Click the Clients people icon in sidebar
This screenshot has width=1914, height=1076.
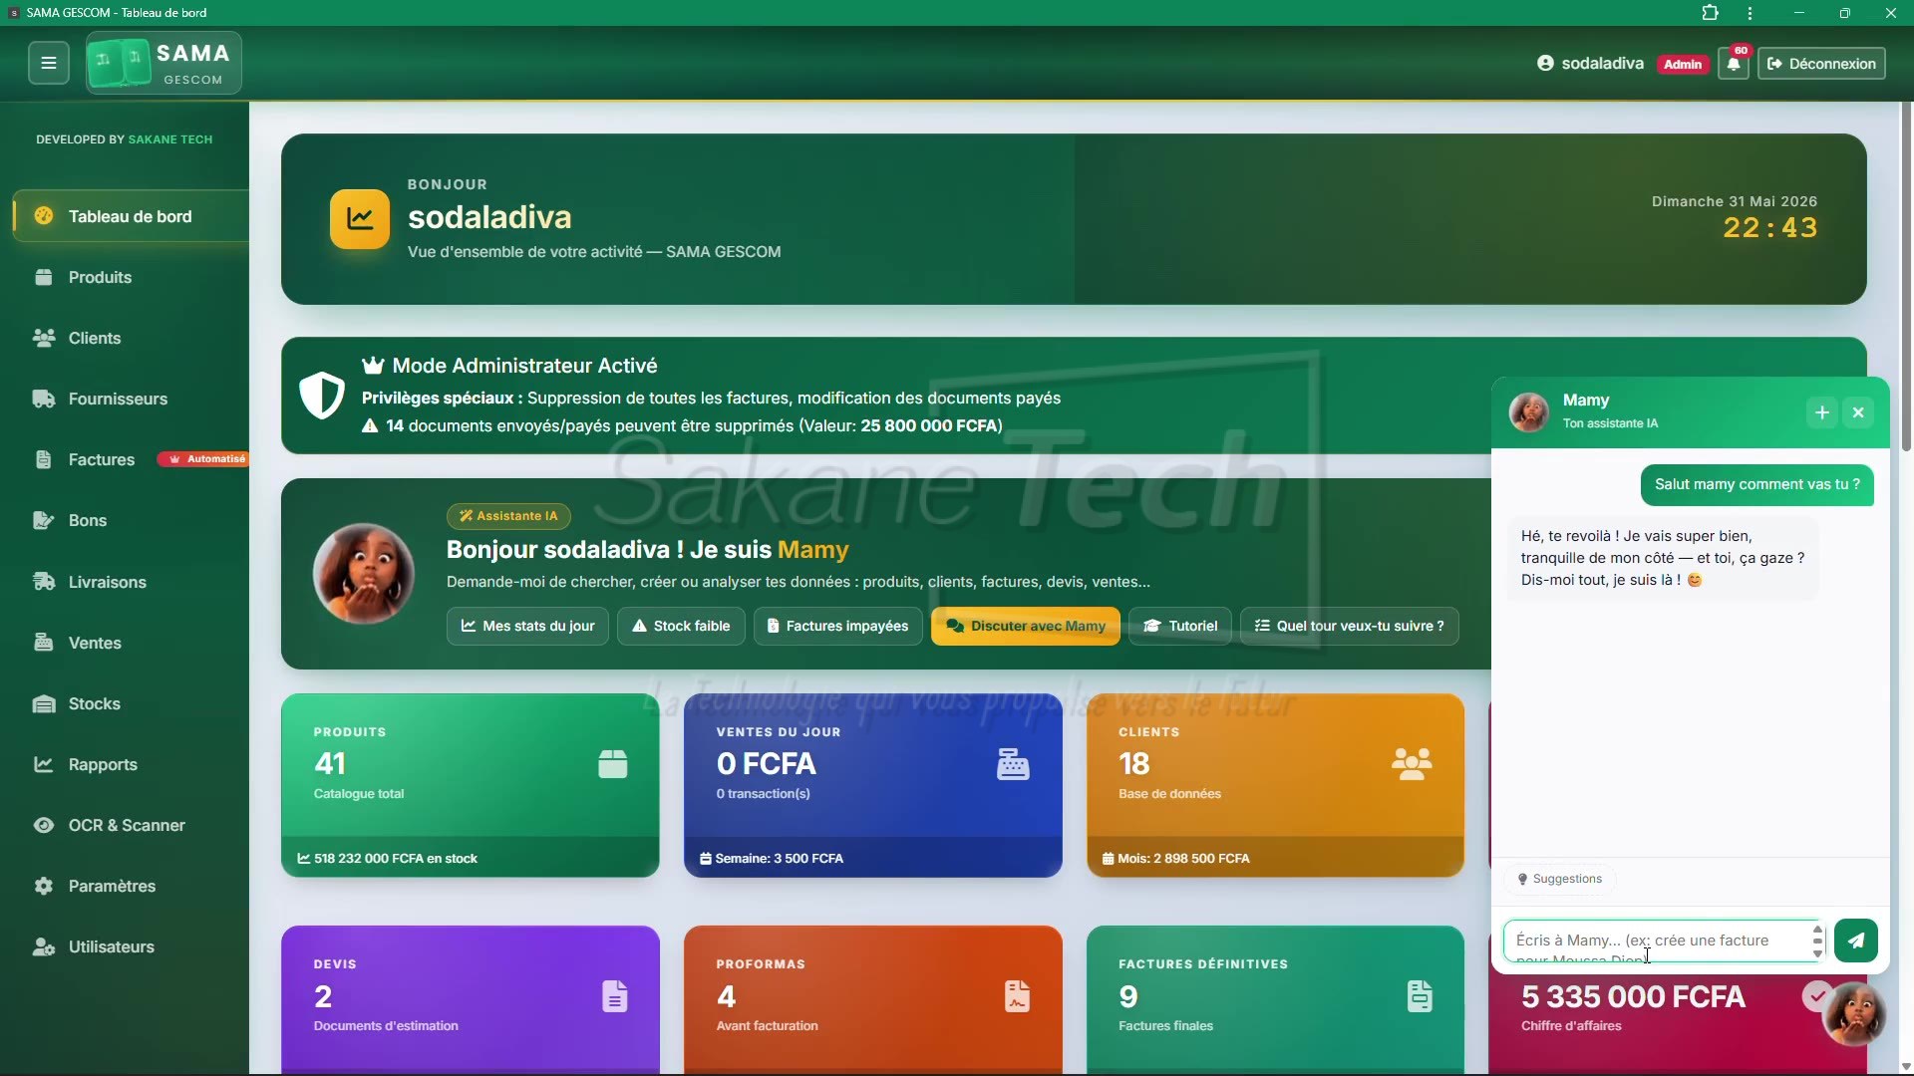pos(43,338)
